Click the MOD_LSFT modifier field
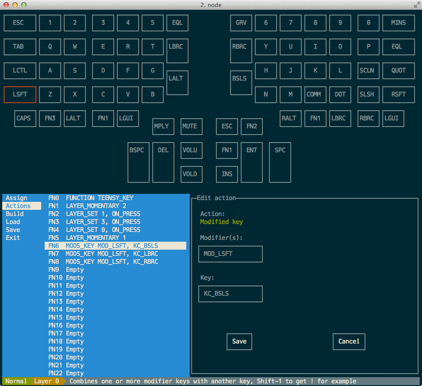Screen dimensions: 422x386 pos(230,254)
